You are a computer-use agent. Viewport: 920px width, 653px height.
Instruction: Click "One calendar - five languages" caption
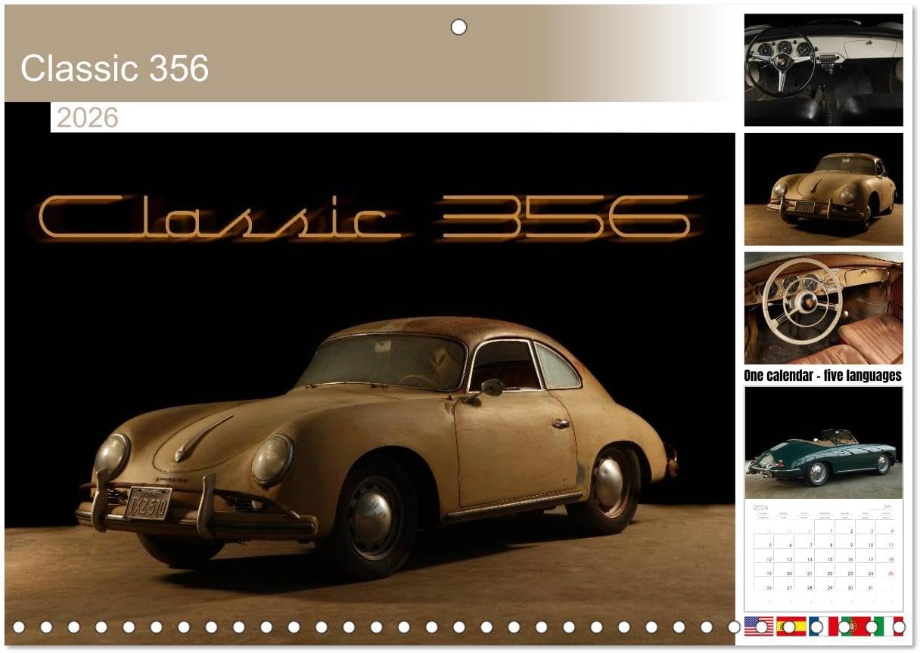coord(823,376)
